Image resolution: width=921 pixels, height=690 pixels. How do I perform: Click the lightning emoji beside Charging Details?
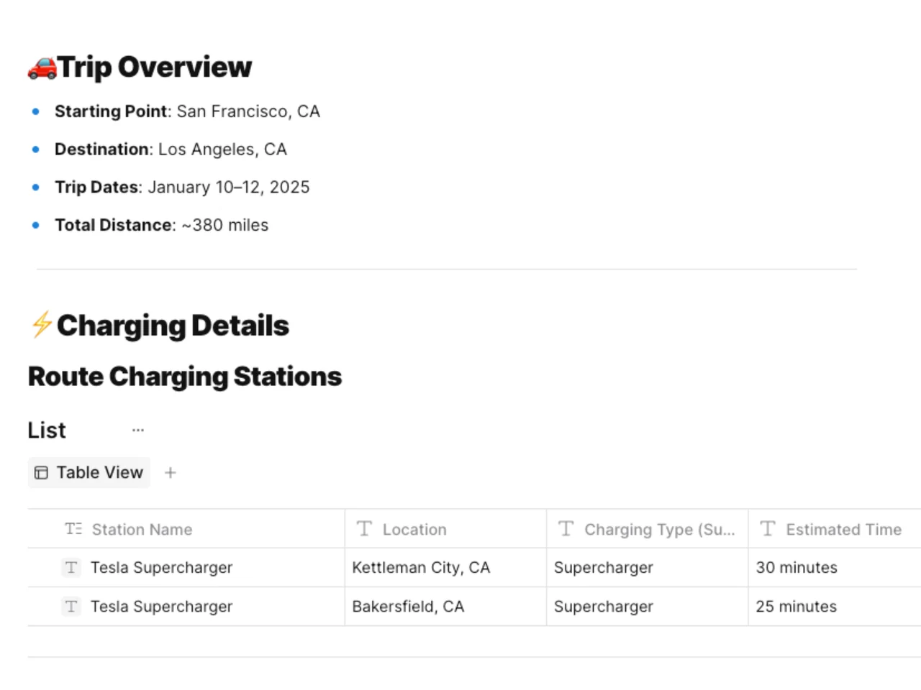point(41,325)
